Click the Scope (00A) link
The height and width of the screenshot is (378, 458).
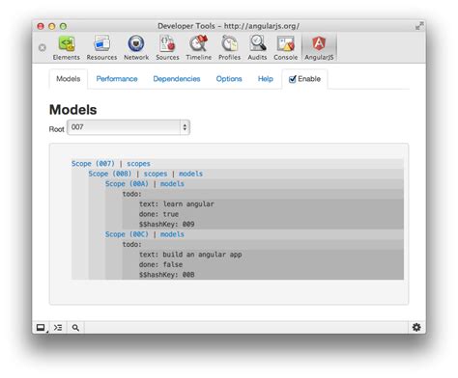(127, 184)
